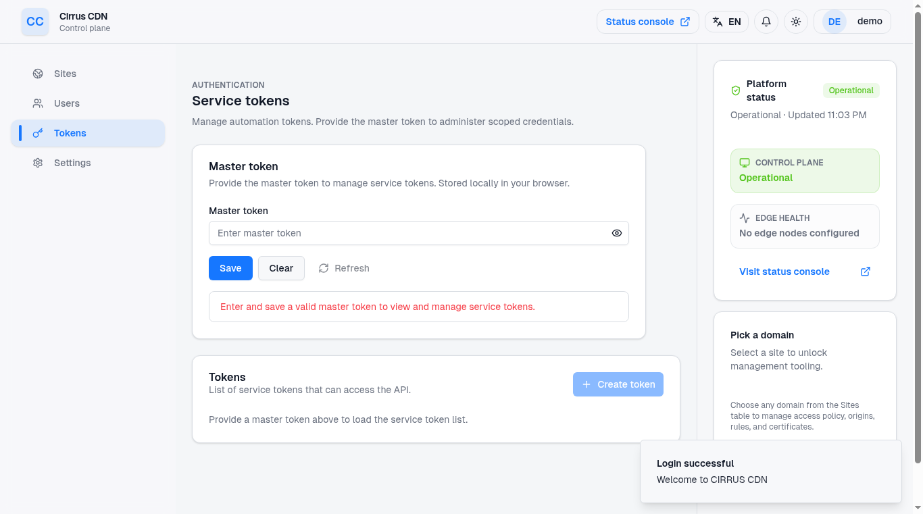Click the external link icon in Platform status card
923x514 pixels.
866,272
